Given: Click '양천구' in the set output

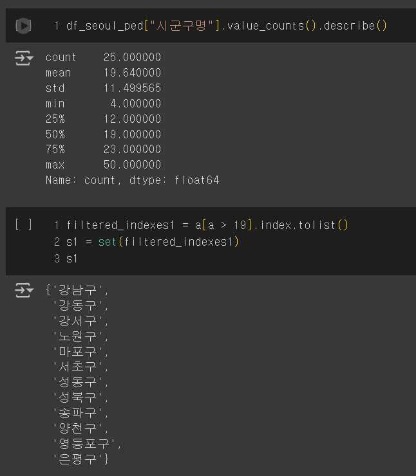Looking at the screenshot, I should [x=77, y=428].
